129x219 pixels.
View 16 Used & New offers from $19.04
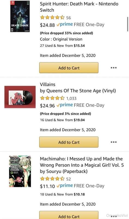[x=62, y=120]
